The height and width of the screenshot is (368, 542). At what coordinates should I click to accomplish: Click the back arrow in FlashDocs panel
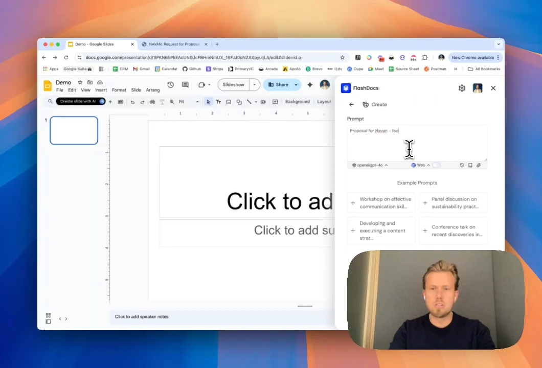pos(351,105)
